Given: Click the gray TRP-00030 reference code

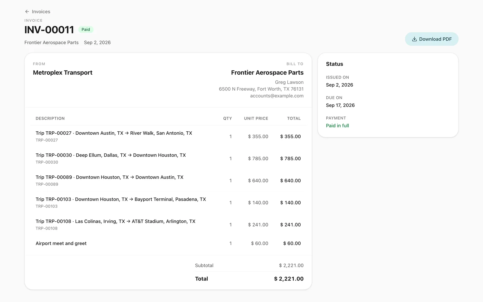Looking at the screenshot, I should (47, 162).
